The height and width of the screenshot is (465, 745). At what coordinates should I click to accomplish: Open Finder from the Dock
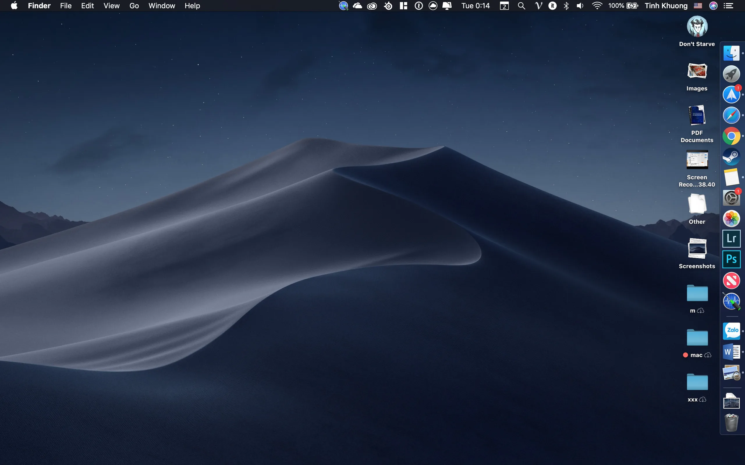pos(731,53)
